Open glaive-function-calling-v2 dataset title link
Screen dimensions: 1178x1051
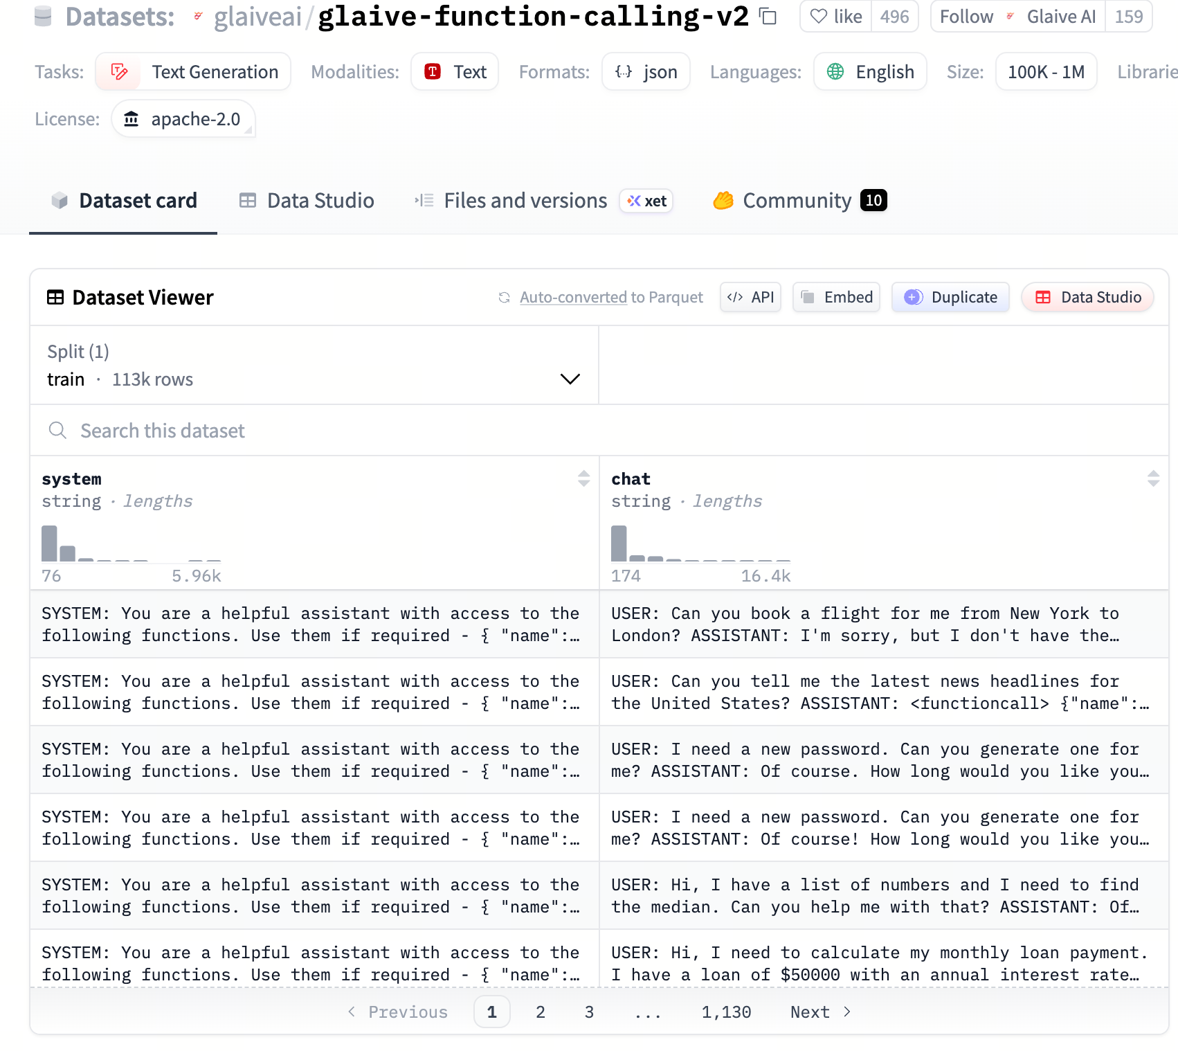pos(533,16)
